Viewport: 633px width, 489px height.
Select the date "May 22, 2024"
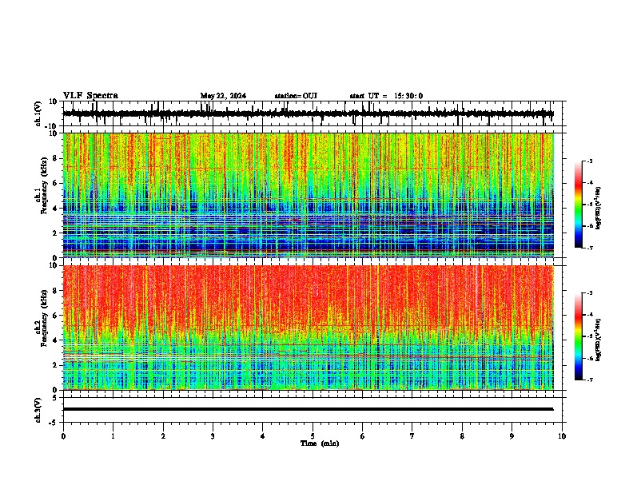pos(223,96)
